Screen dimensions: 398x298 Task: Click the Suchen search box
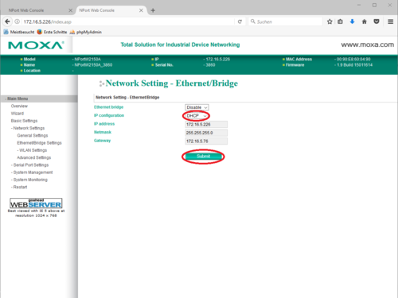pos(285,21)
